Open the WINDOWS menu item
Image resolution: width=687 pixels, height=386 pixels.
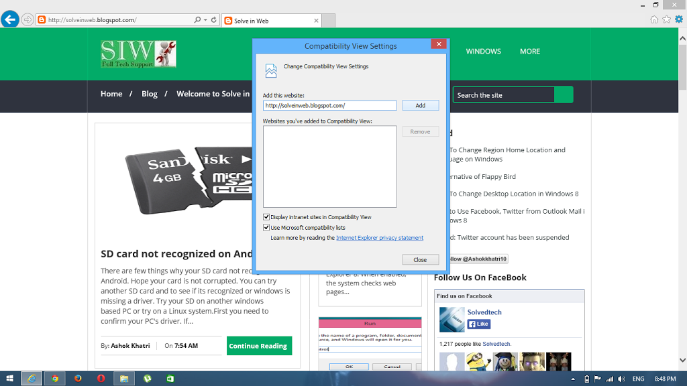(483, 52)
